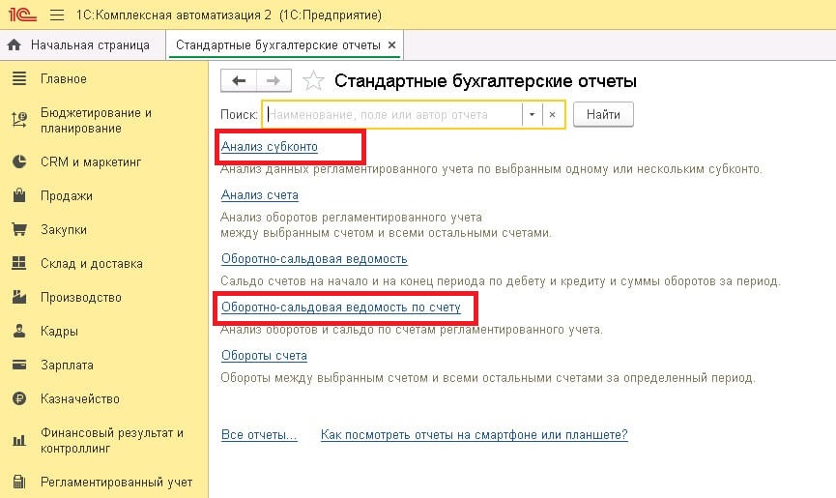Add report to favorites with star icon

pos(313,81)
